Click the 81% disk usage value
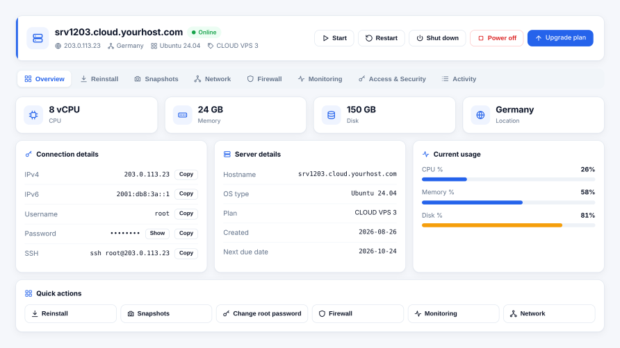Viewport: 620px width, 348px height. (x=587, y=216)
